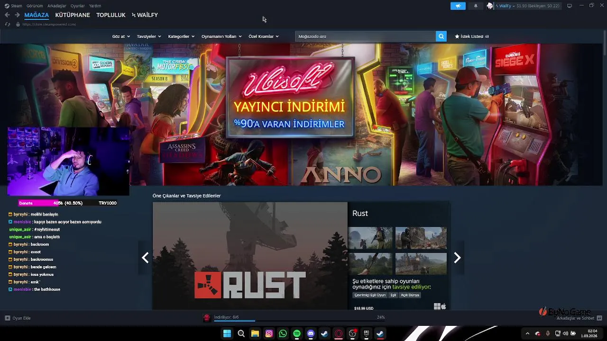Viewport: 607px width, 341px height.
Task: Switch to the KÜTÜPHANE tab
Action: [x=73, y=15]
